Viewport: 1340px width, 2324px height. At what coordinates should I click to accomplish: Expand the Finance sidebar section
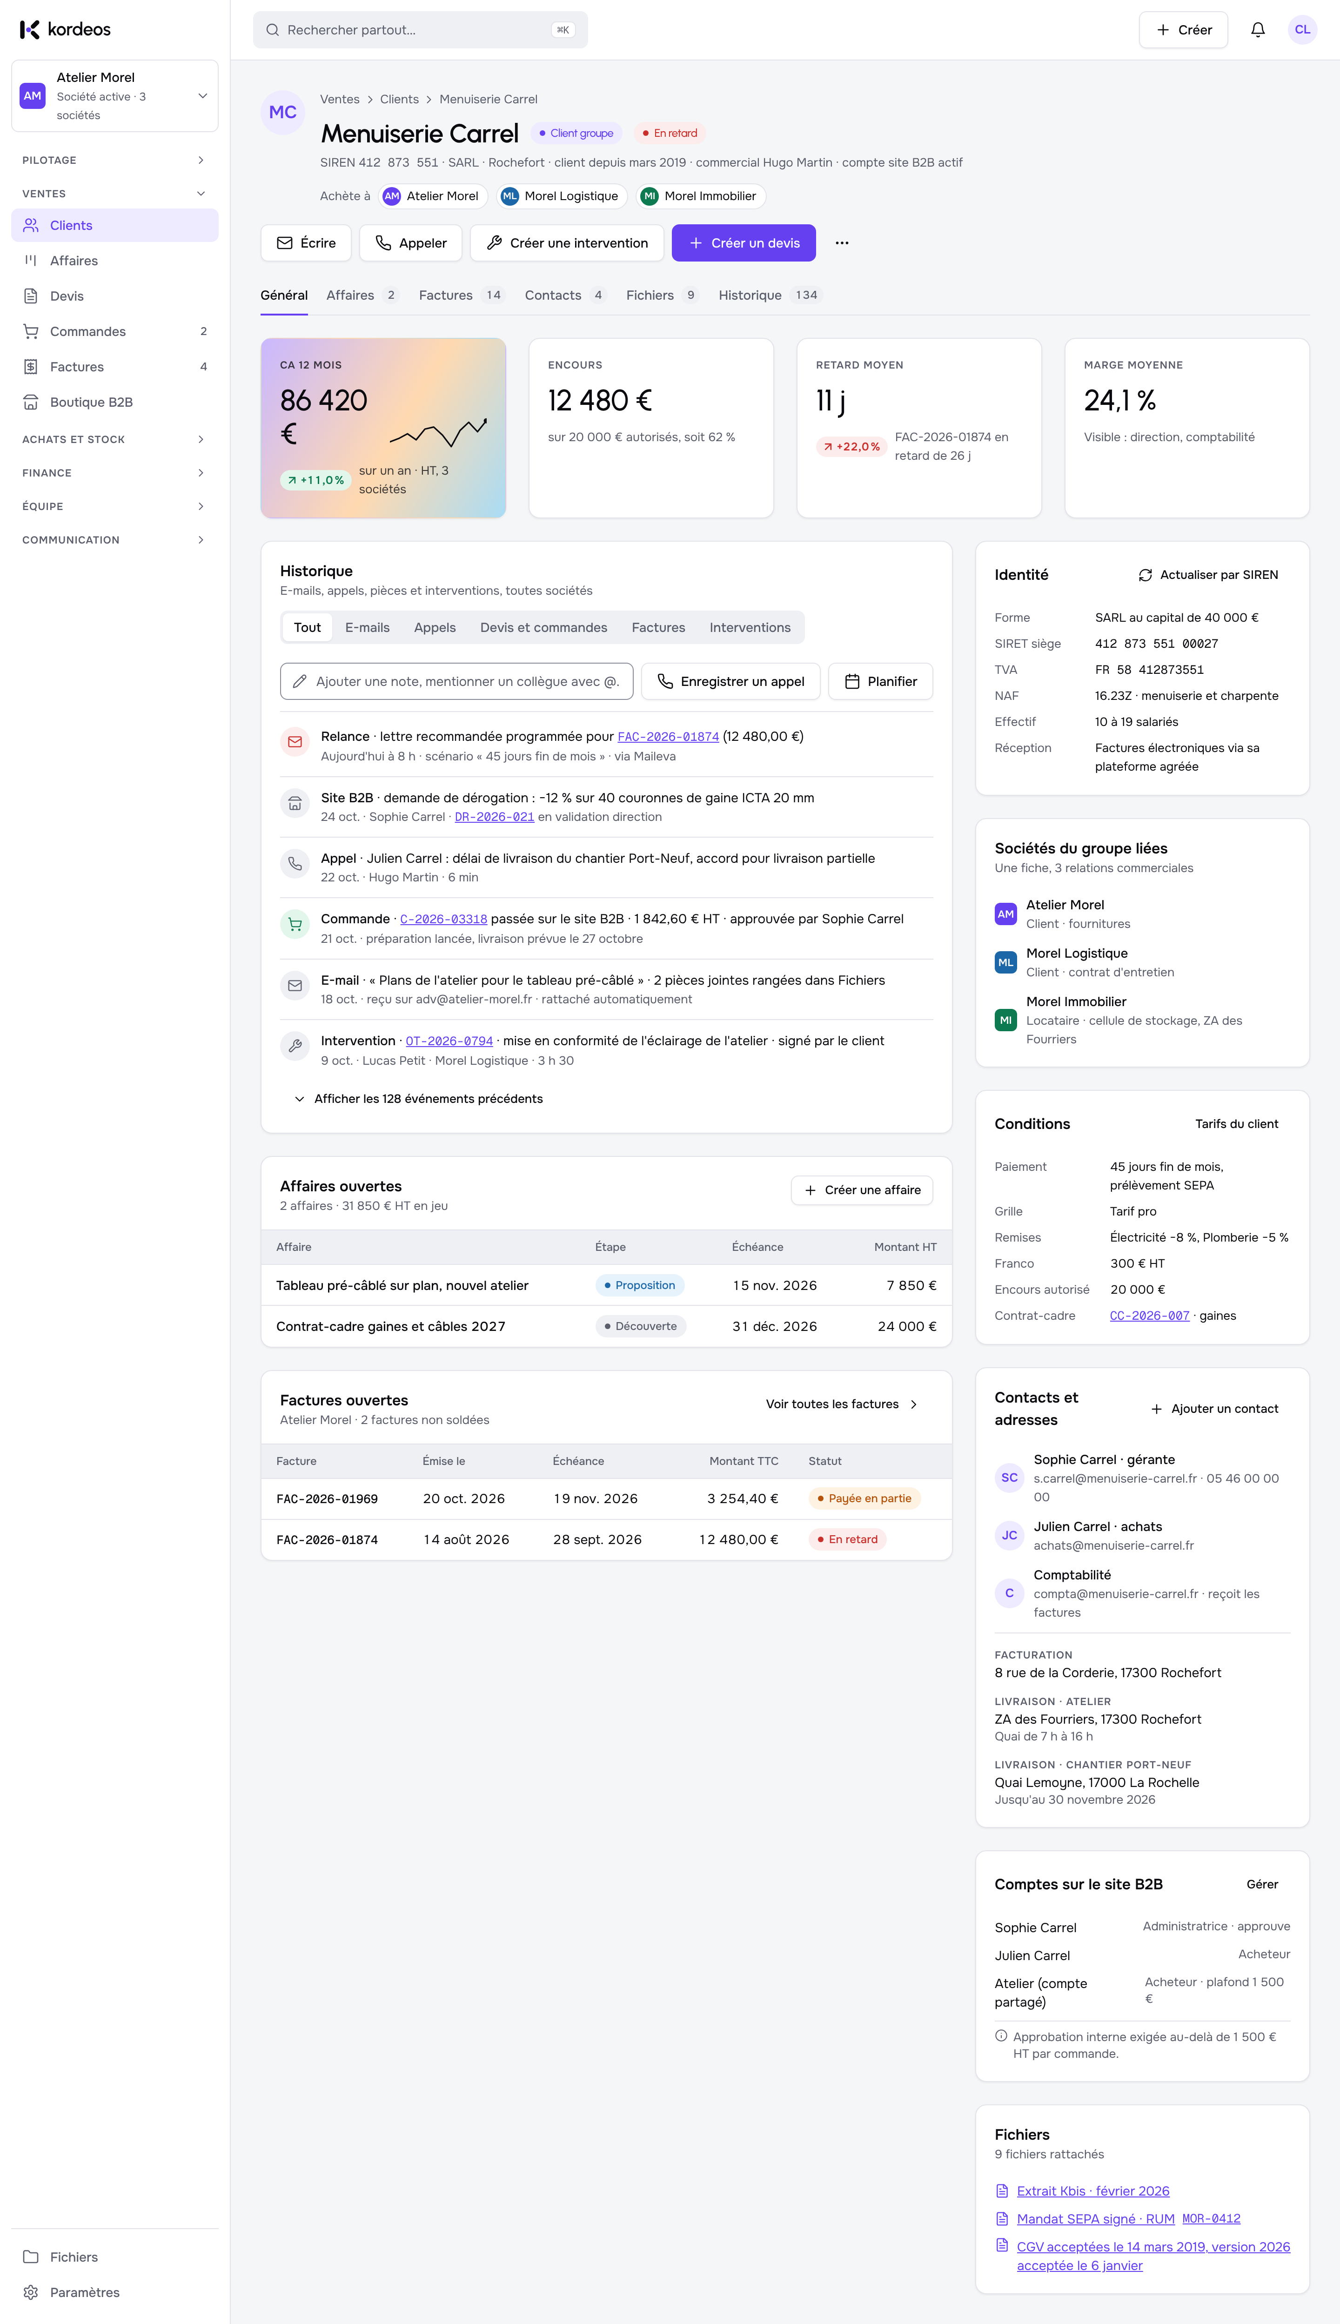pyautogui.click(x=115, y=473)
